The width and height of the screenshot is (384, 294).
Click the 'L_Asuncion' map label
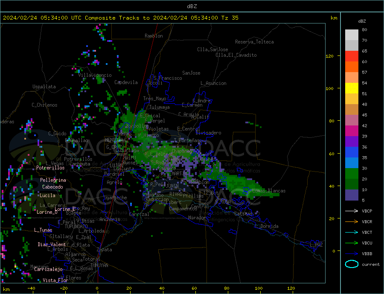pyautogui.click(x=213, y=83)
